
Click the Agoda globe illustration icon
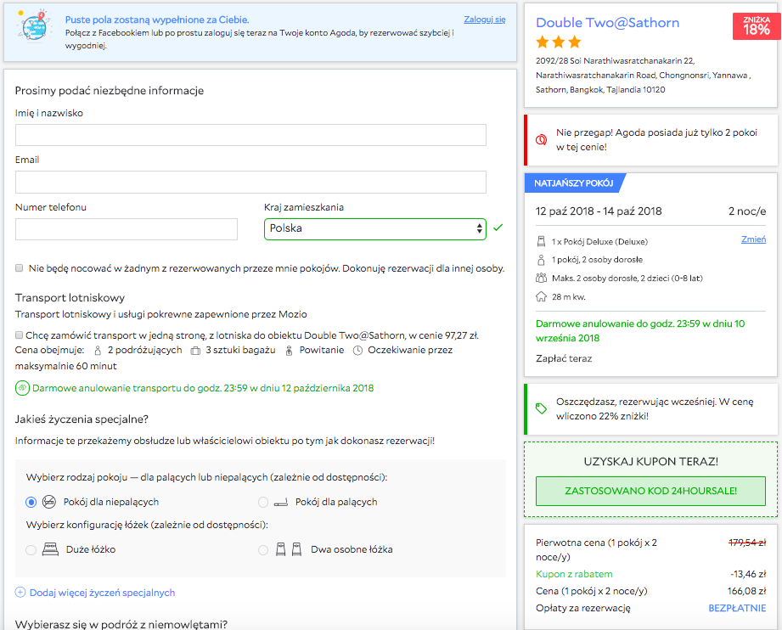pyautogui.click(x=34, y=25)
